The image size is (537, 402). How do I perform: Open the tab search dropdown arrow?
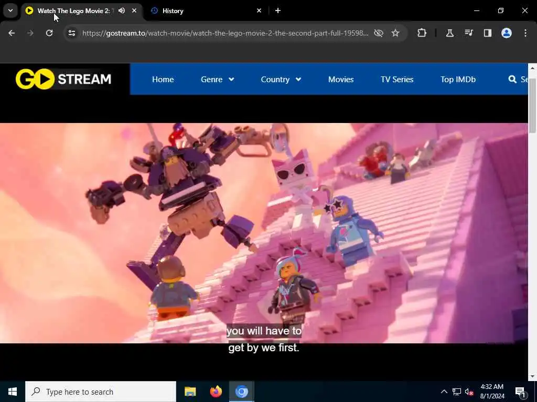pos(10,10)
